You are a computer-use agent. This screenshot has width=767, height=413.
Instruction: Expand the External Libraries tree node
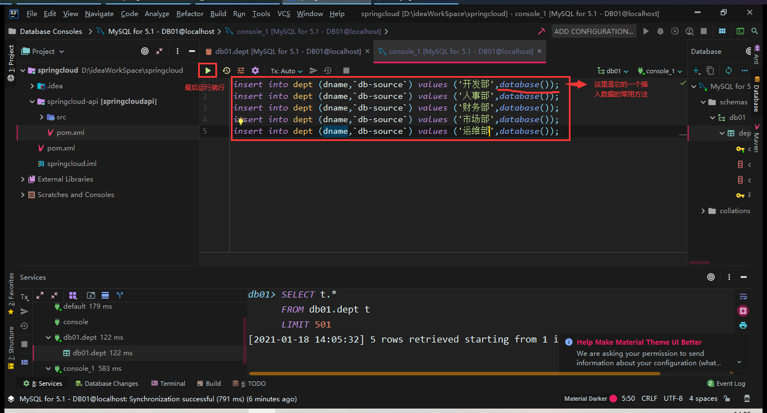[23, 179]
